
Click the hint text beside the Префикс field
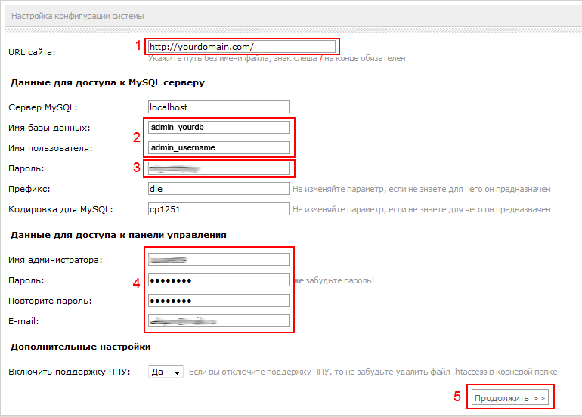[x=421, y=189]
